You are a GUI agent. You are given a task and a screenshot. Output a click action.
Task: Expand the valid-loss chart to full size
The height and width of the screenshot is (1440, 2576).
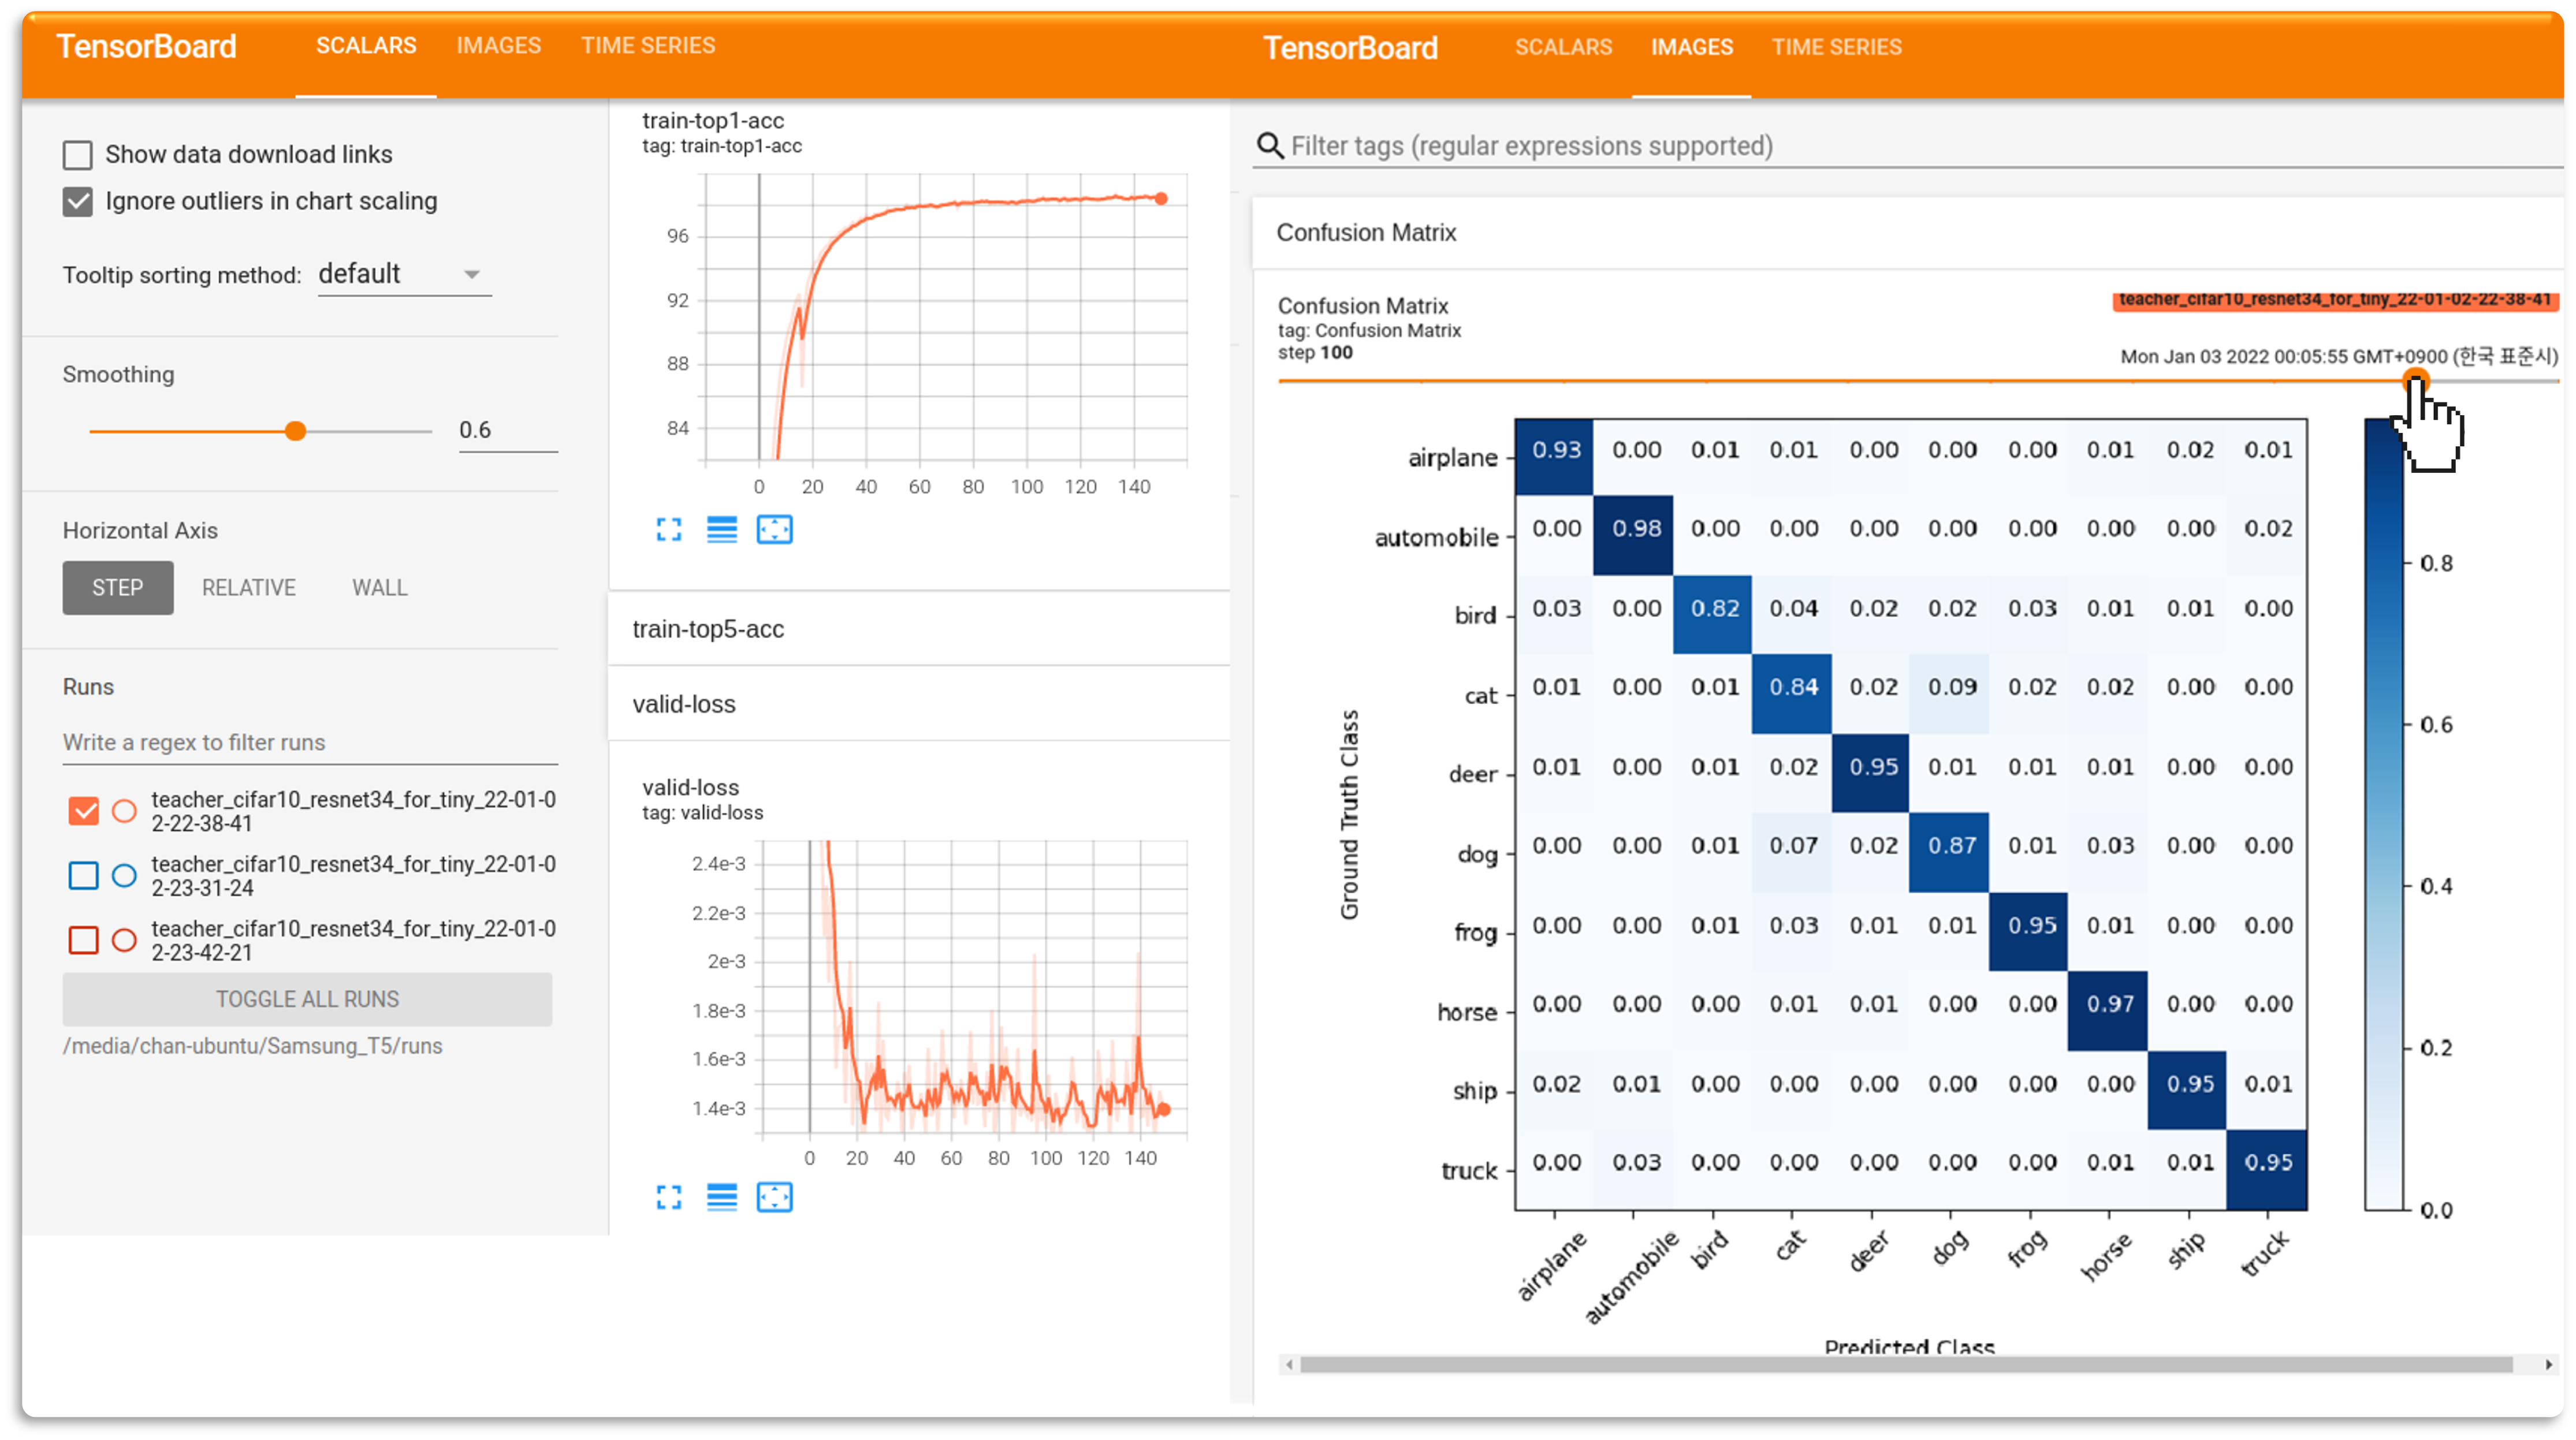click(x=668, y=1197)
